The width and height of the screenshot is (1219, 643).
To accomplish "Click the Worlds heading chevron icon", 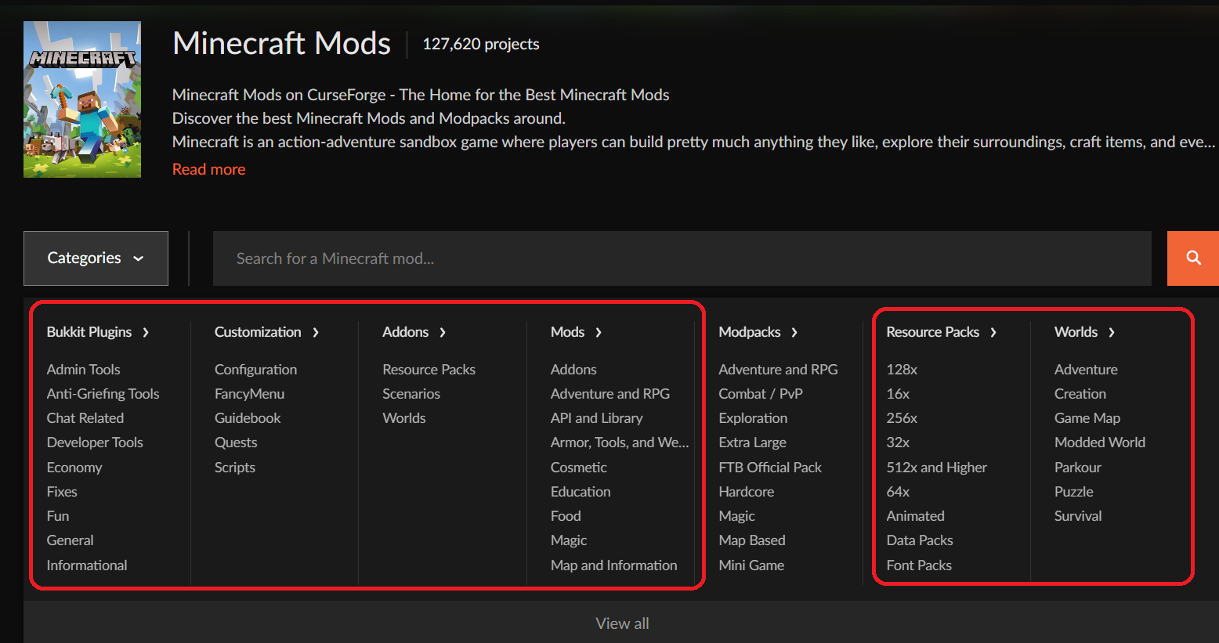I will coord(1112,332).
